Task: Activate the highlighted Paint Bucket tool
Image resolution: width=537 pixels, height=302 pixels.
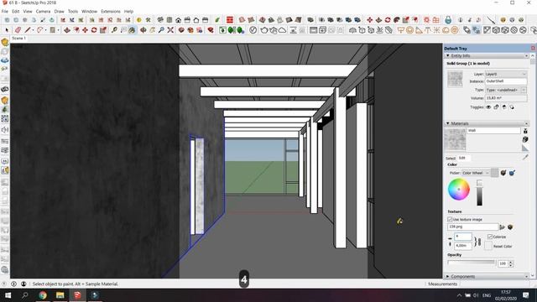Action: [133, 30]
